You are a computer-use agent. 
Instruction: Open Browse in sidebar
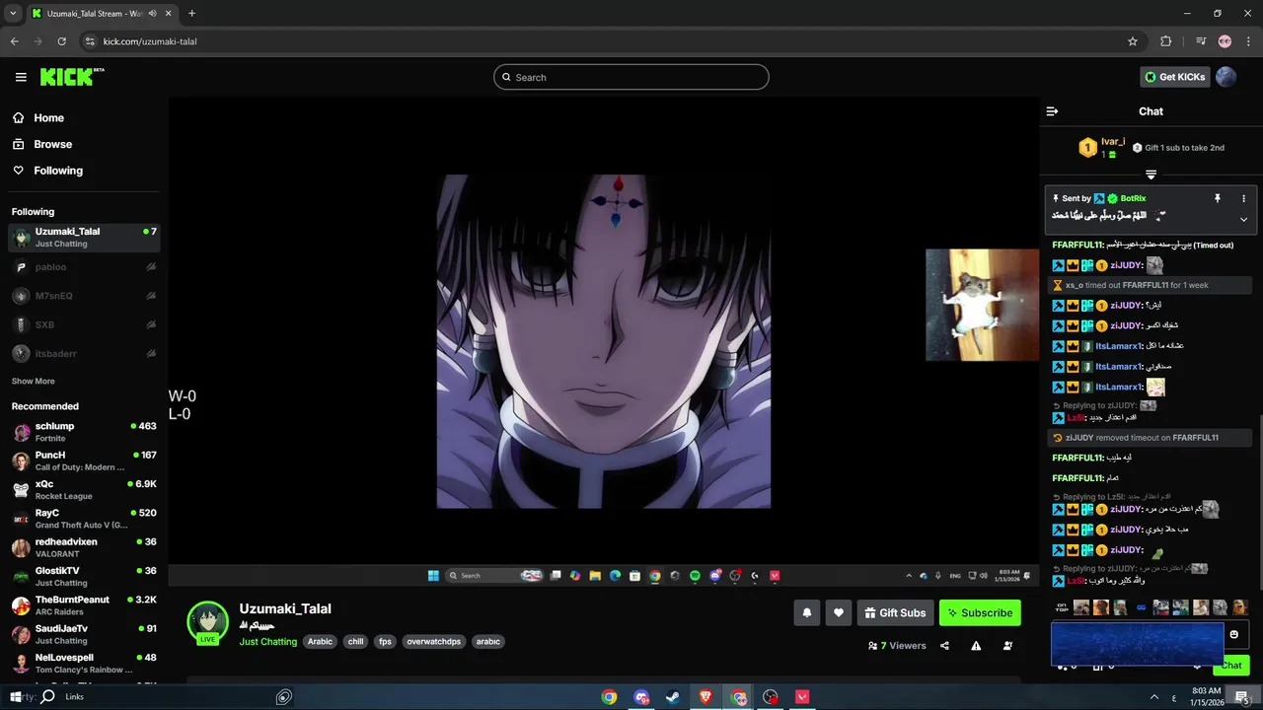52,144
